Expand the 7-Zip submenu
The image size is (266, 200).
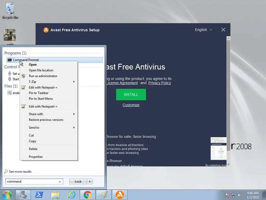pos(49,82)
